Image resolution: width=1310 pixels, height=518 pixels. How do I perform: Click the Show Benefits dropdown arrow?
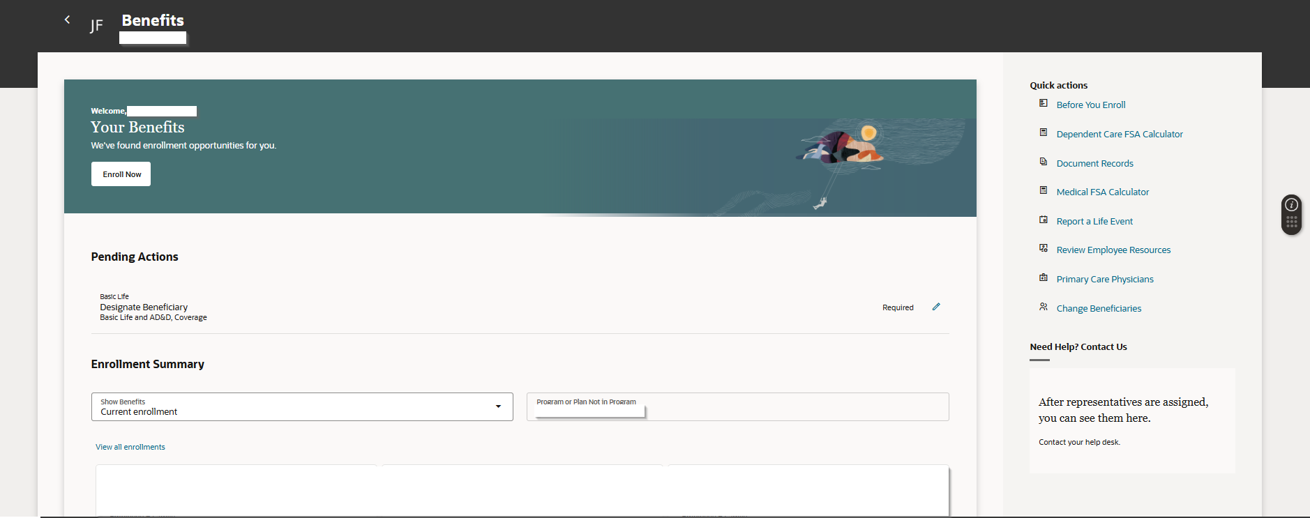(498, 406)
